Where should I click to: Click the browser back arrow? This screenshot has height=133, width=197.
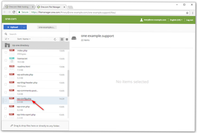(5, 12)
